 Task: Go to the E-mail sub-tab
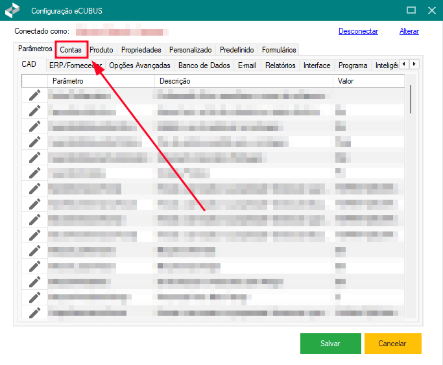pos(246,65)
